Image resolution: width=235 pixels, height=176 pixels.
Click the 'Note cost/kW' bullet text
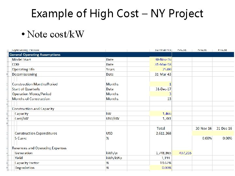55,34
